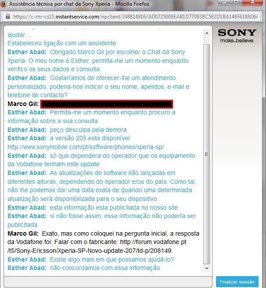Minimize the Firefox chat window
The height and width of the screenshot is (288, 266).
[x=223, y=4]
